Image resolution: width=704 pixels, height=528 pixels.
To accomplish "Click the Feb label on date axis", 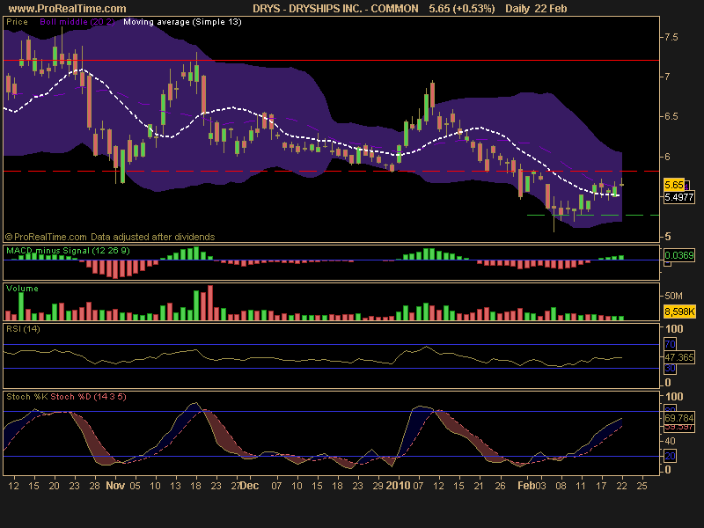I will [525, 486].
